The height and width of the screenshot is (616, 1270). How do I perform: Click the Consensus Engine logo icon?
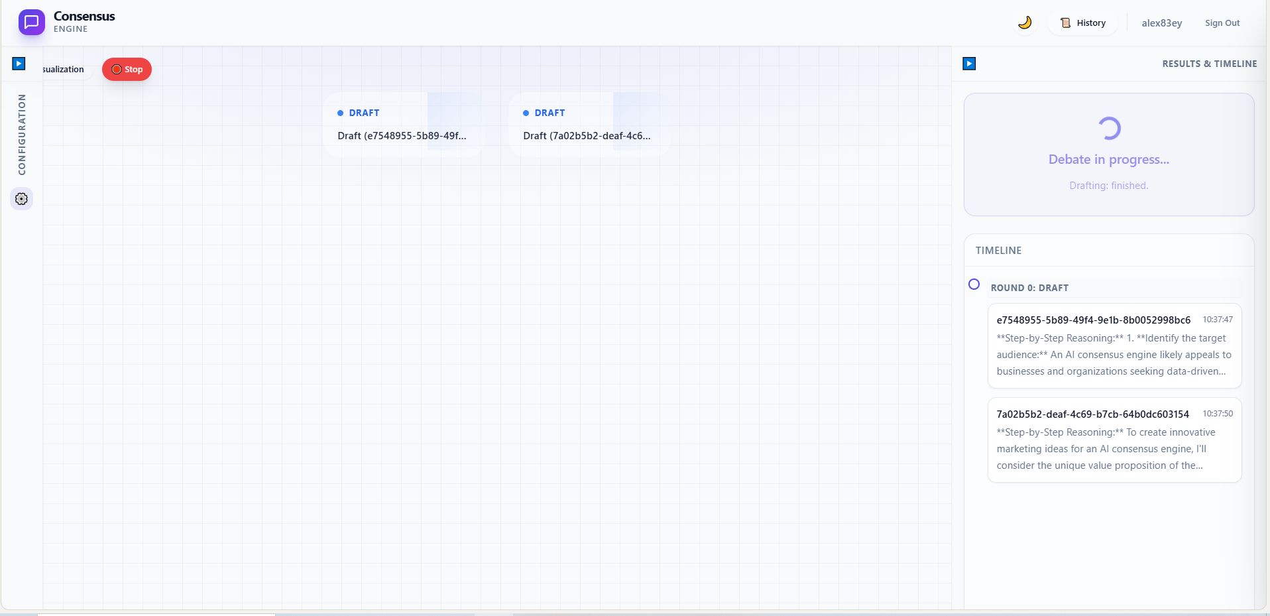tap(30, 22)
